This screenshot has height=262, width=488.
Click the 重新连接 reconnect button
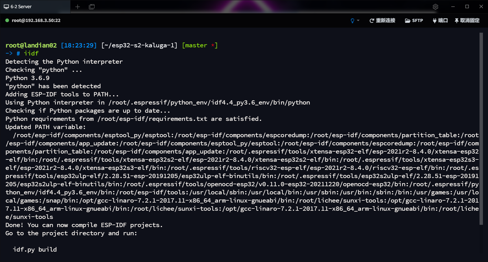382,21
